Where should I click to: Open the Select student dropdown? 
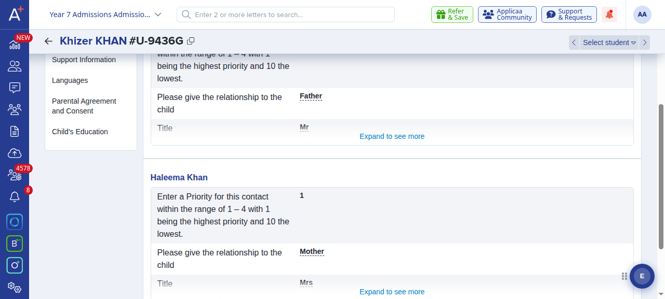tap(609, 42)
